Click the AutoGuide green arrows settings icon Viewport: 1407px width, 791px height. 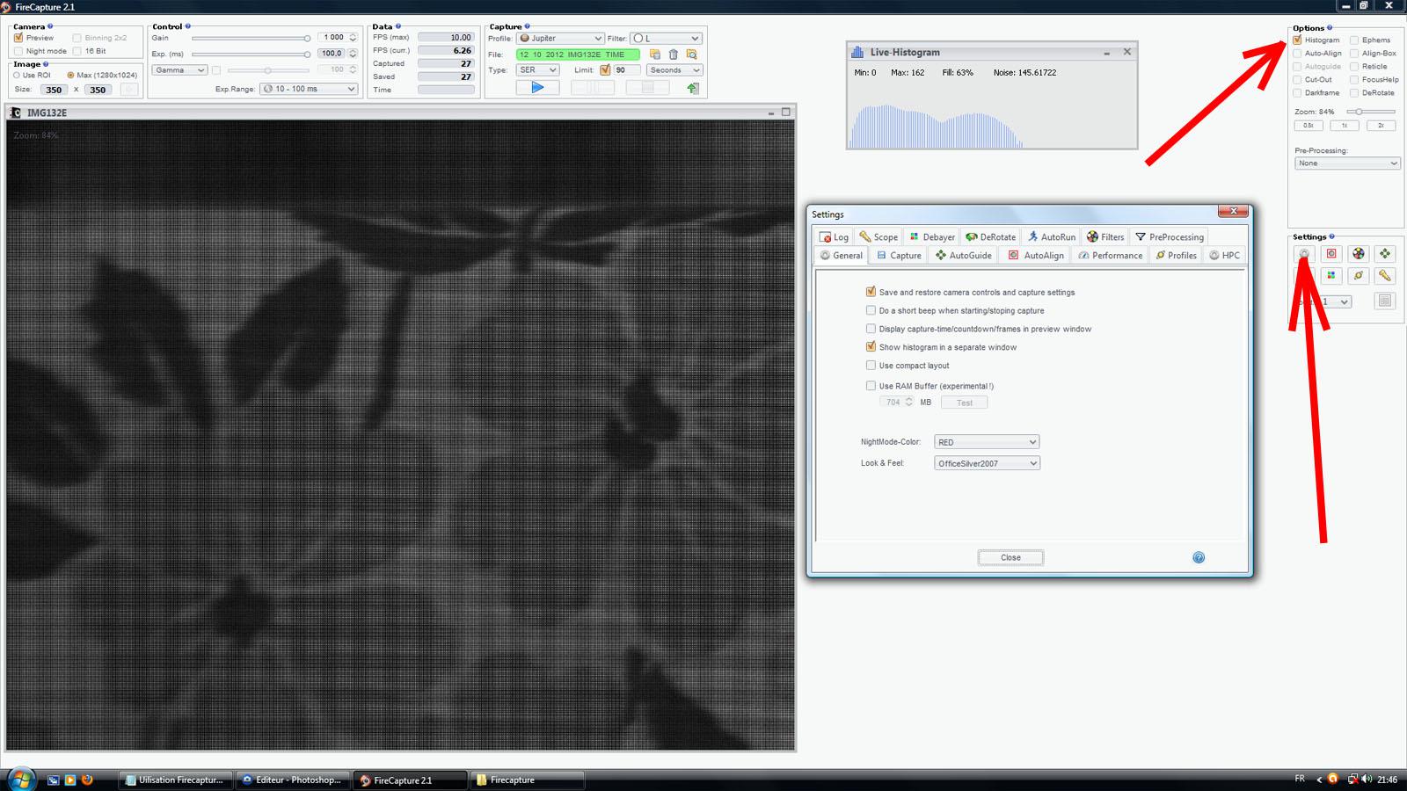(x=1385, y=254)
